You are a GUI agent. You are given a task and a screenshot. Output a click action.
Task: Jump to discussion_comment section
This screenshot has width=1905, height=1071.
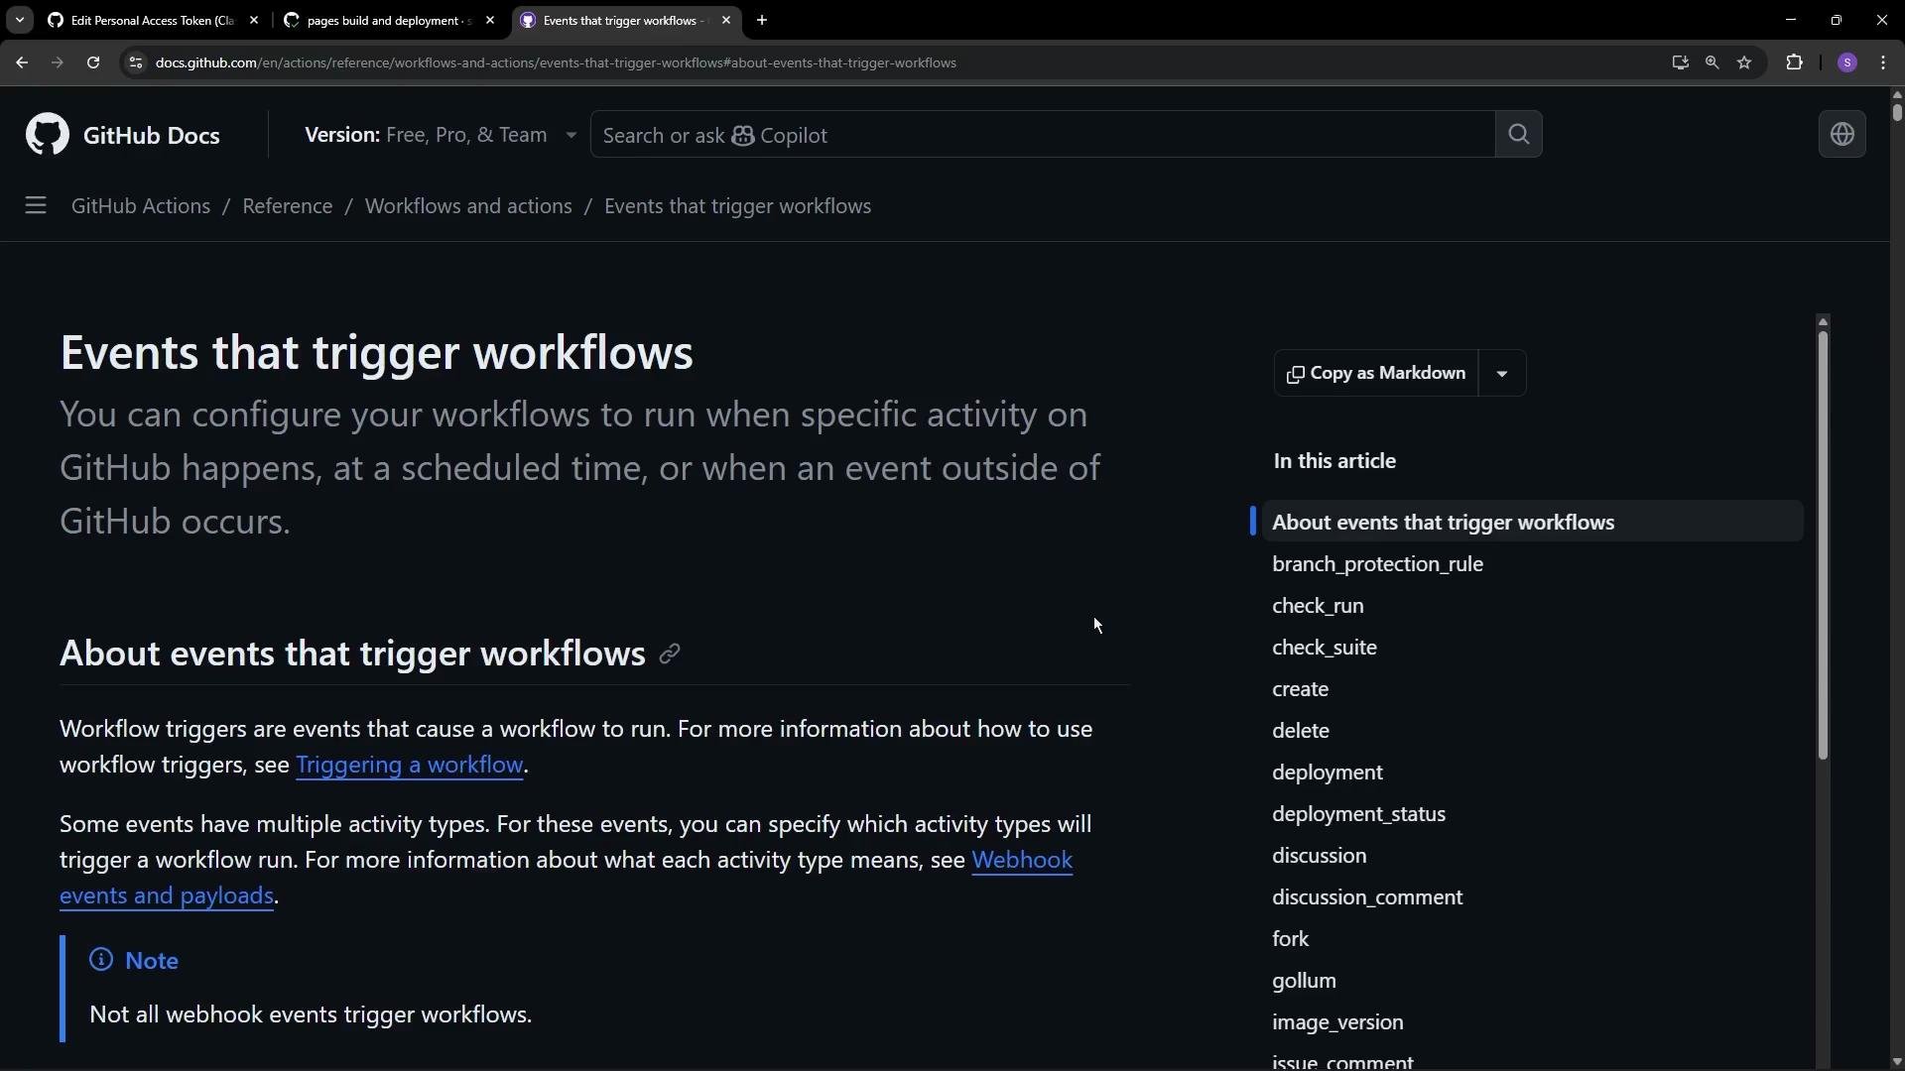(x=1367, y=897)
